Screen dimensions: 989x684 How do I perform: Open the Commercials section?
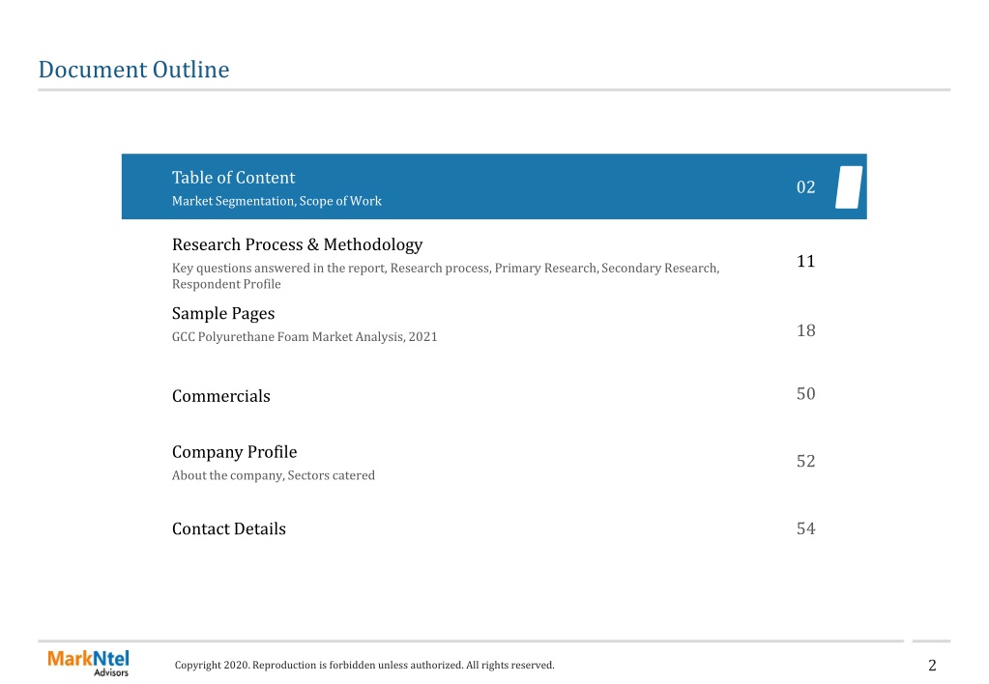(220, 396)
